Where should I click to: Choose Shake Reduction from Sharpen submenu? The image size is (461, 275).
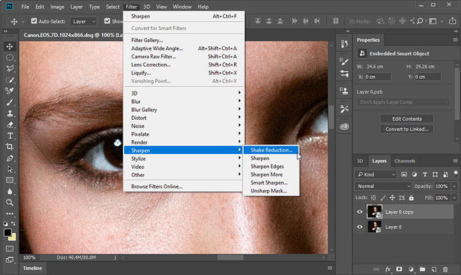pyautogui.click(x=271, y=150)
